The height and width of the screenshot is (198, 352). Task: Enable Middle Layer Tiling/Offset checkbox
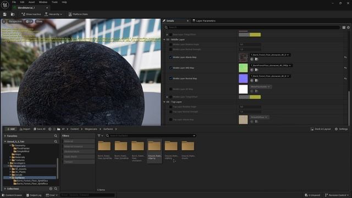click(x=170, y=97)
